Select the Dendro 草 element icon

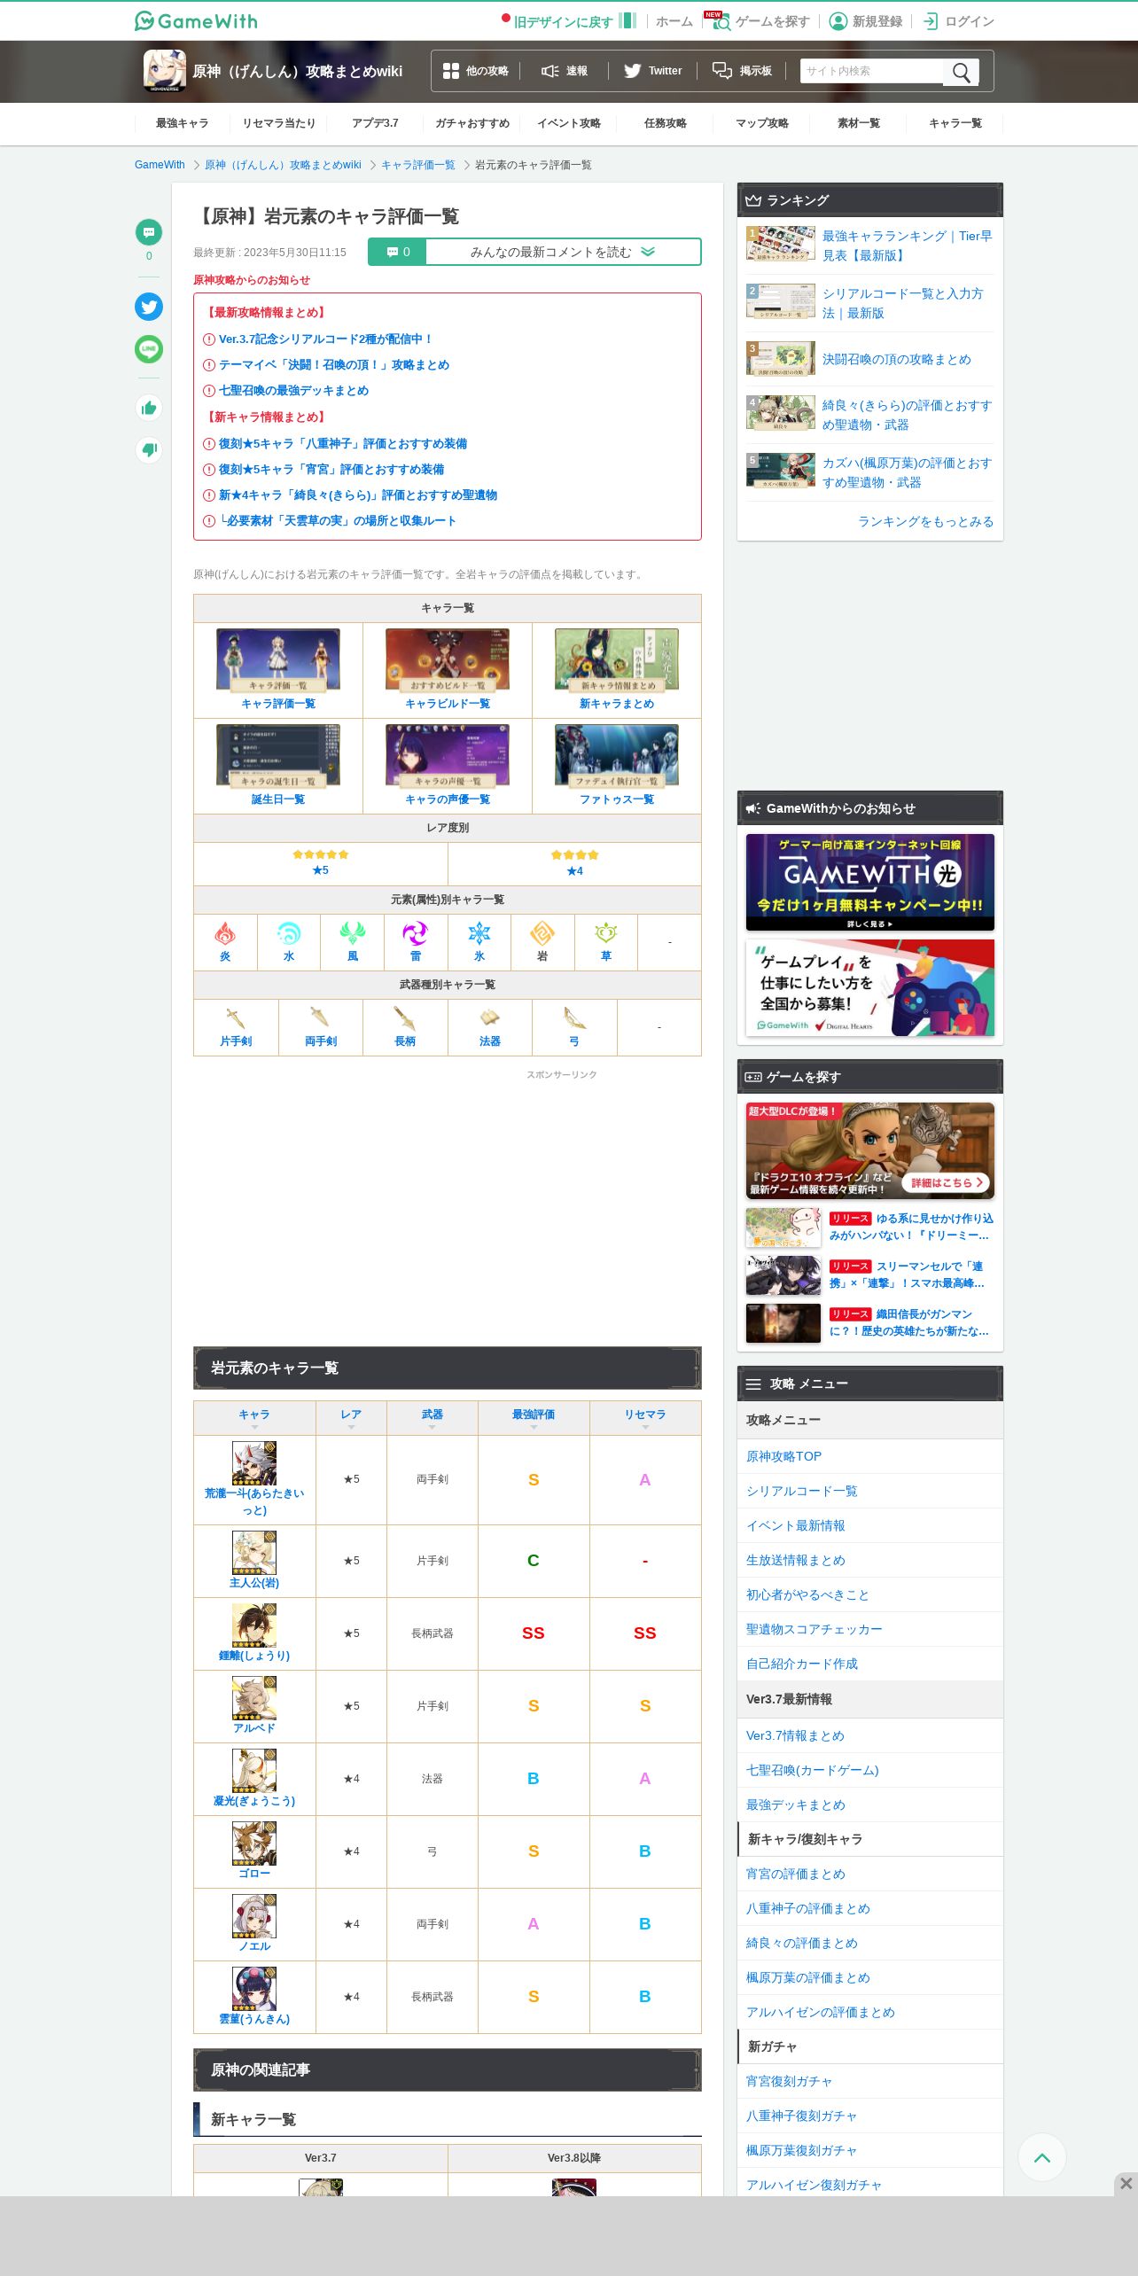point(606,932)
